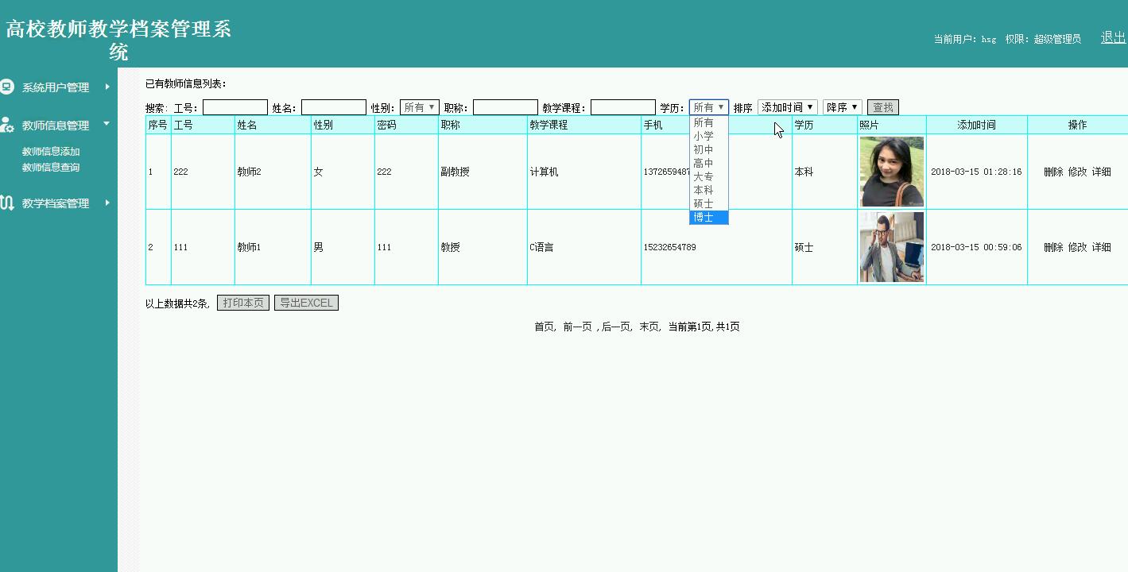The width and height of the screenshot is (1128, 572).
Task: Click timestamp 2018-03-15 01:28:16
Action: pos(976,172)
